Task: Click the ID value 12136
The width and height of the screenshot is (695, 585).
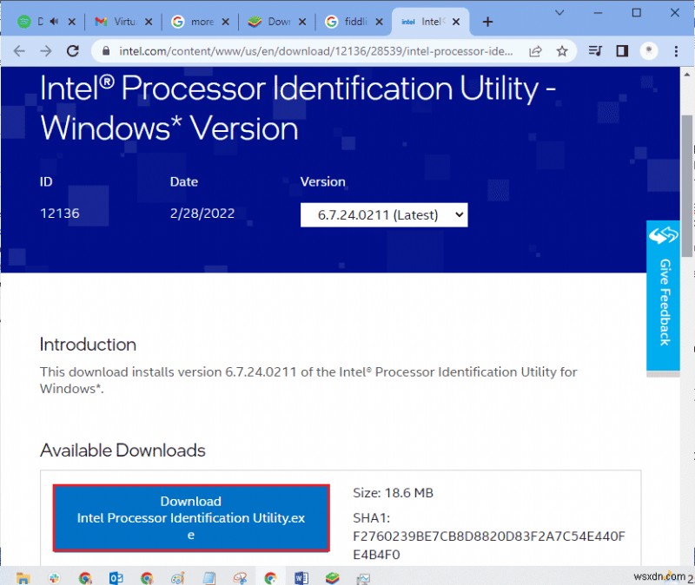Action: pos(60,214)
